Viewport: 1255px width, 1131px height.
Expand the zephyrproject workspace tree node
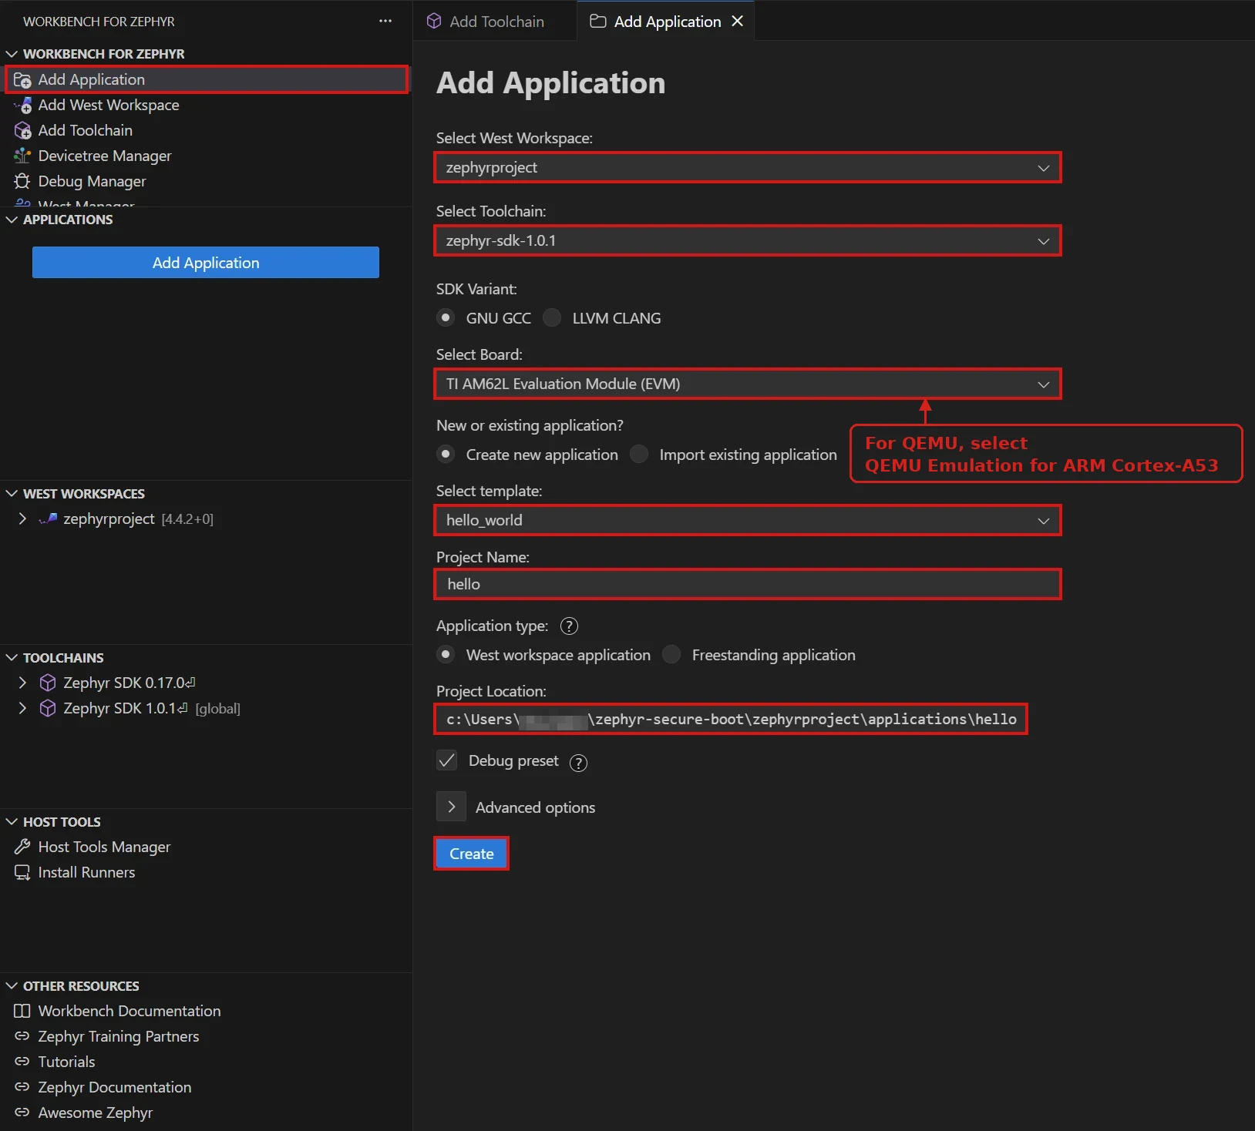click(x=22, y=519)
